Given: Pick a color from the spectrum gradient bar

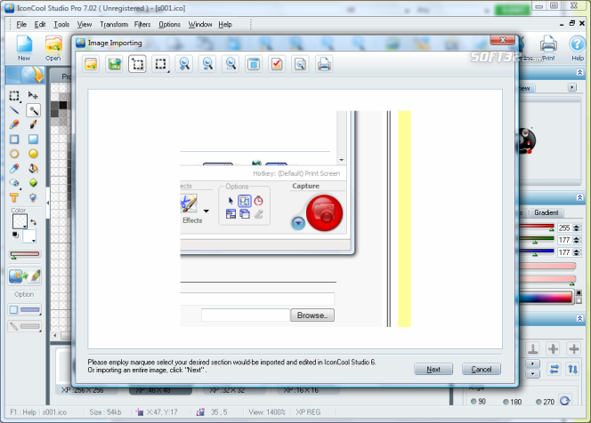Looking at the screenshot, I should pos(546,298).
